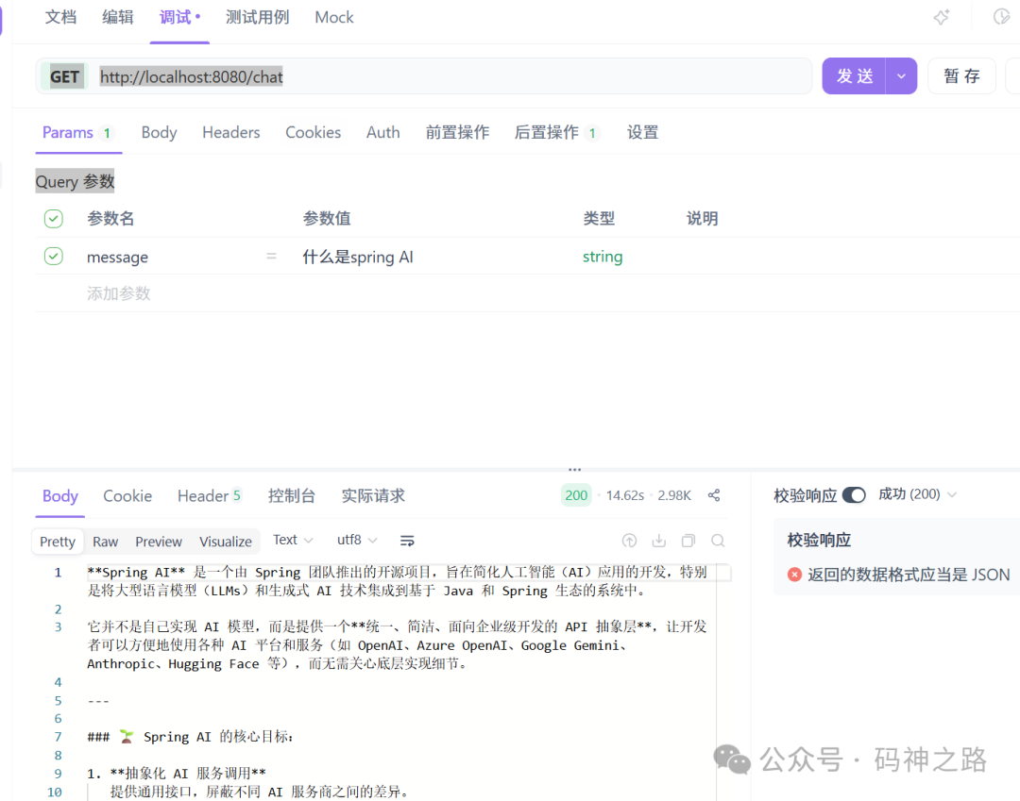1020x801 pixels.
Task: Share the response via the share icon
Action: pos(714,494)
